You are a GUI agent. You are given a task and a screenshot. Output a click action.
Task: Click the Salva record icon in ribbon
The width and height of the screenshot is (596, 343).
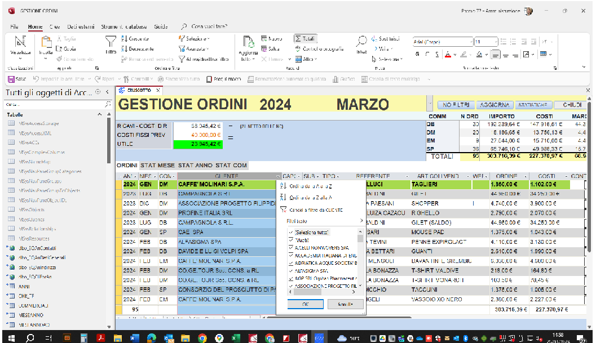[264, 48]
